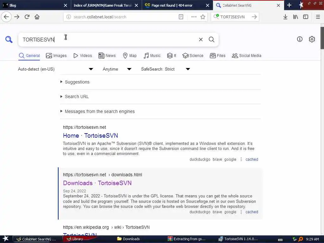Select the Files search category
Viewport: 324px width, 243px height.
click(x=218, y=56)
